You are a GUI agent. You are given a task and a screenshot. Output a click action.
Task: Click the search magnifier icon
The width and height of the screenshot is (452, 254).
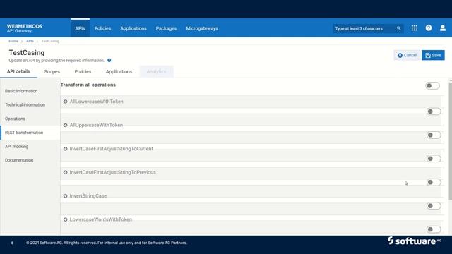[398, 28]
